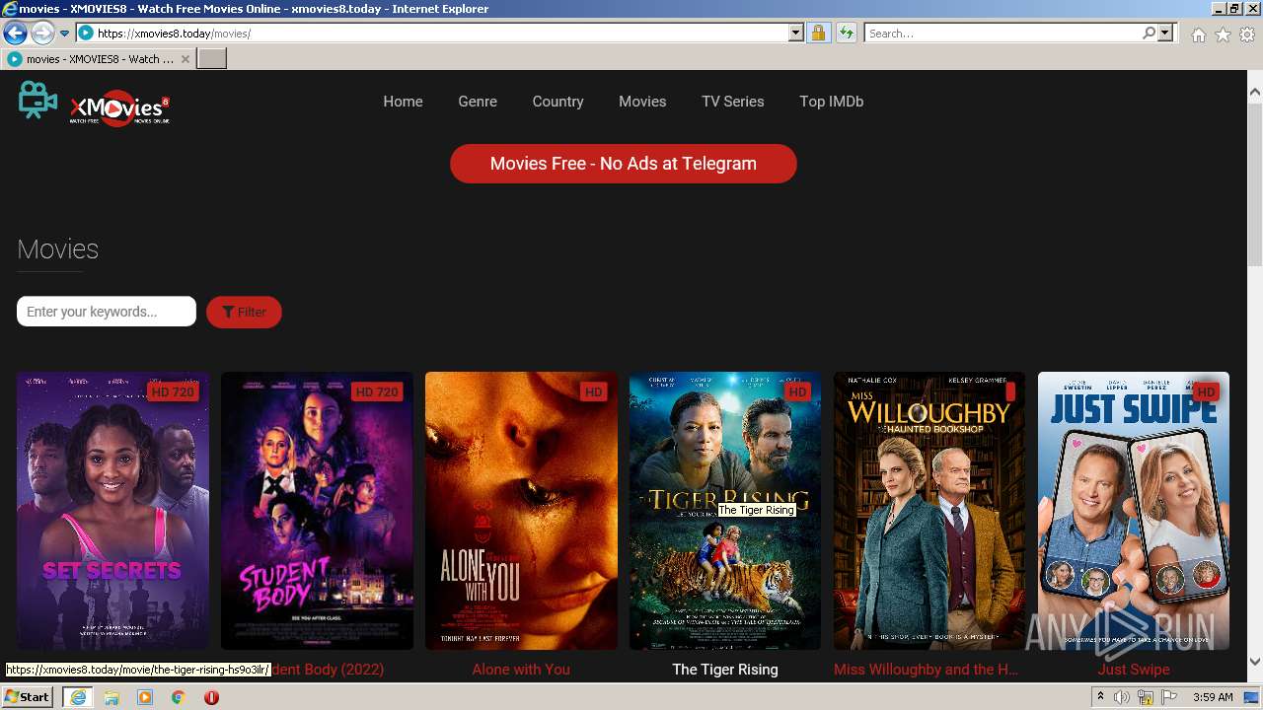
Task: Open the Genre navigation menu
Action: pyautogui.click(x=478, y=102)
